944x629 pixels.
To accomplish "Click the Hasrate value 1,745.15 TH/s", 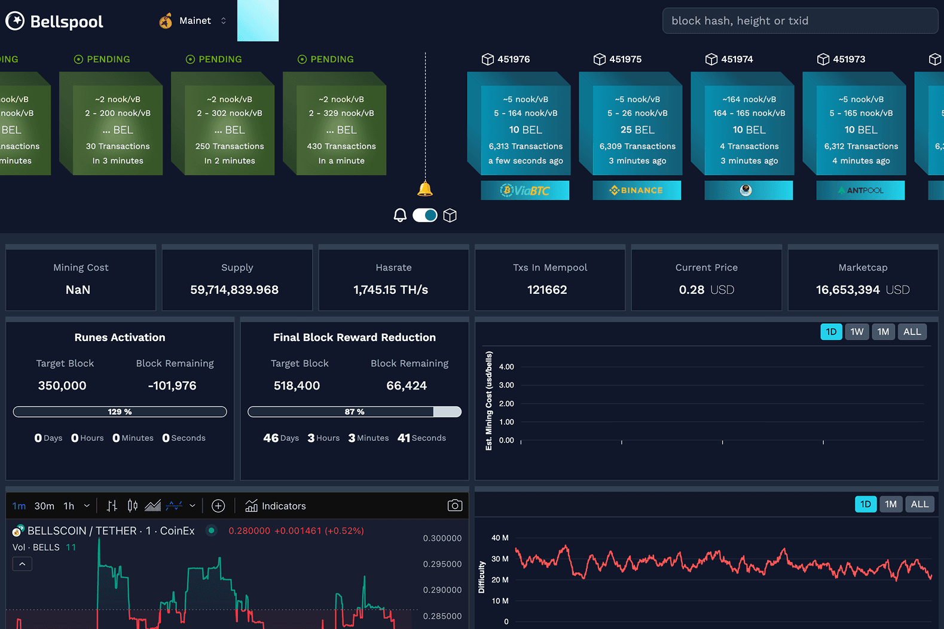I will (391, 290).
